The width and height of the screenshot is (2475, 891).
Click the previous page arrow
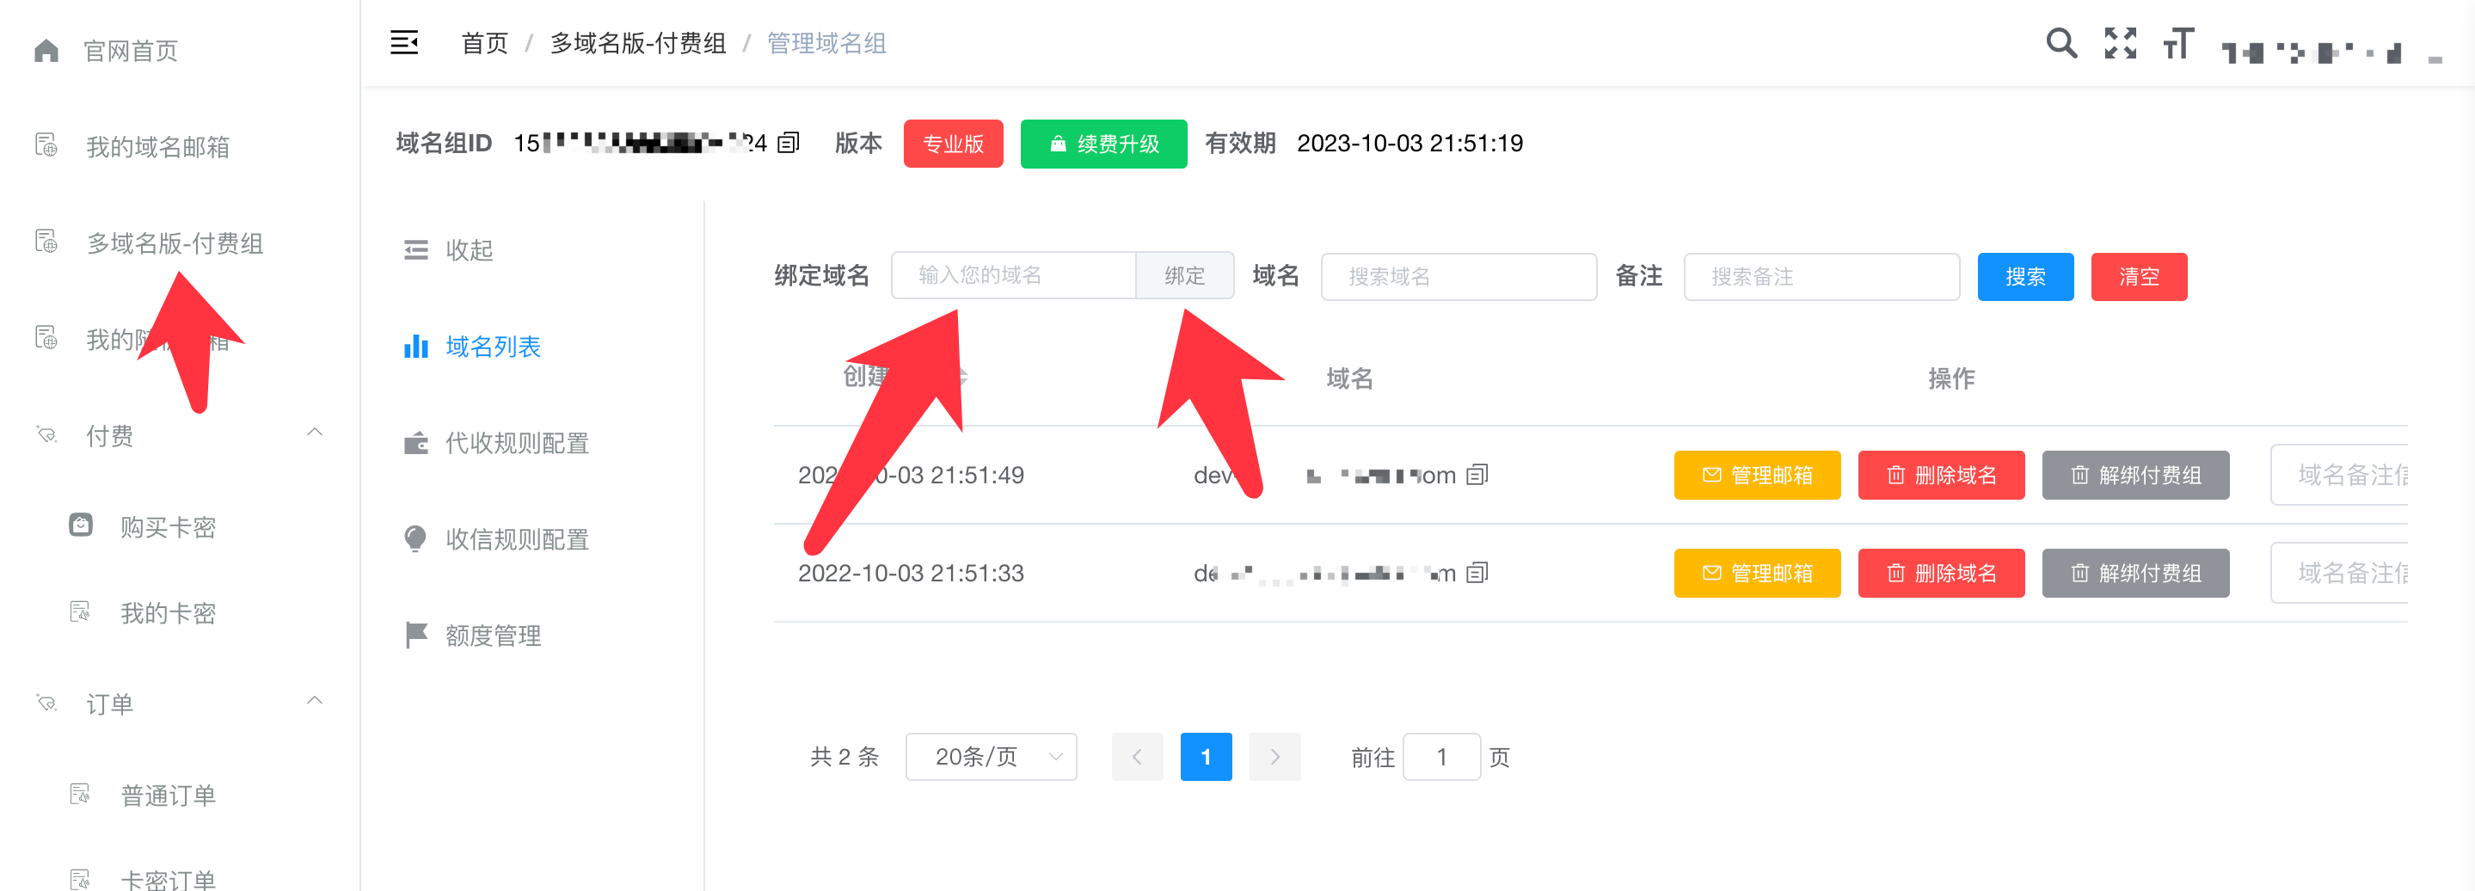coord(1137,757)
